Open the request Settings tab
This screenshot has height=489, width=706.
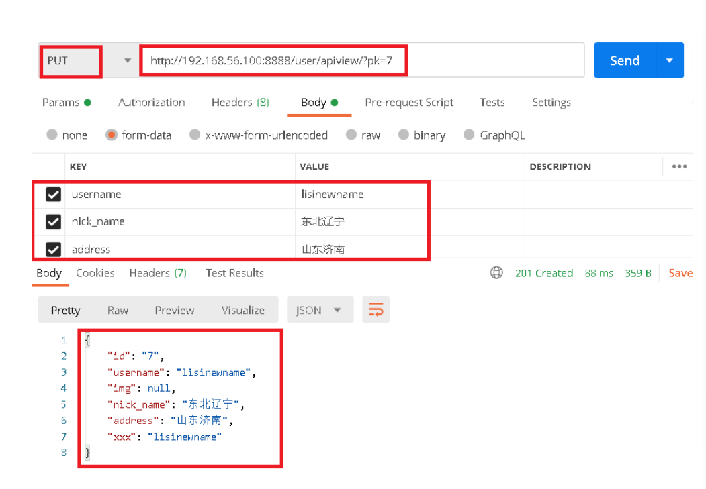(551, 103)
